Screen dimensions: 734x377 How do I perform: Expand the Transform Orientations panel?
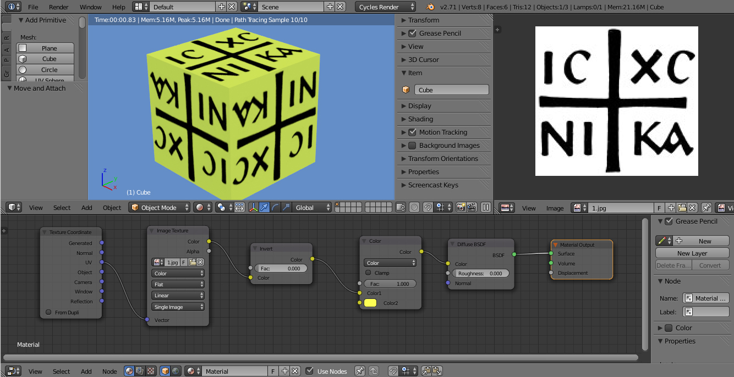(443, 158)
